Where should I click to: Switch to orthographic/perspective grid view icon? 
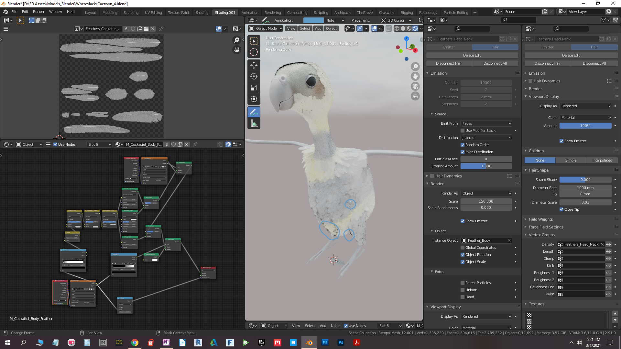(415, 96)
